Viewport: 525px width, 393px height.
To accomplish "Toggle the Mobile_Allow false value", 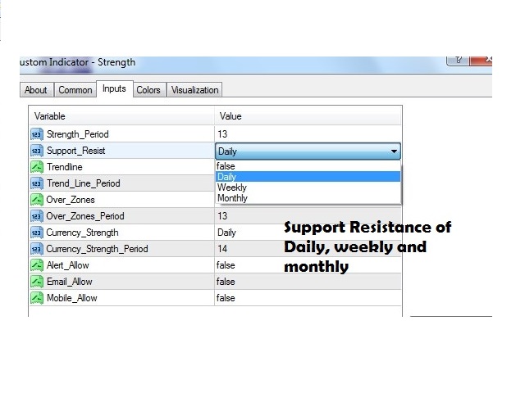I will tap(226, 298).
